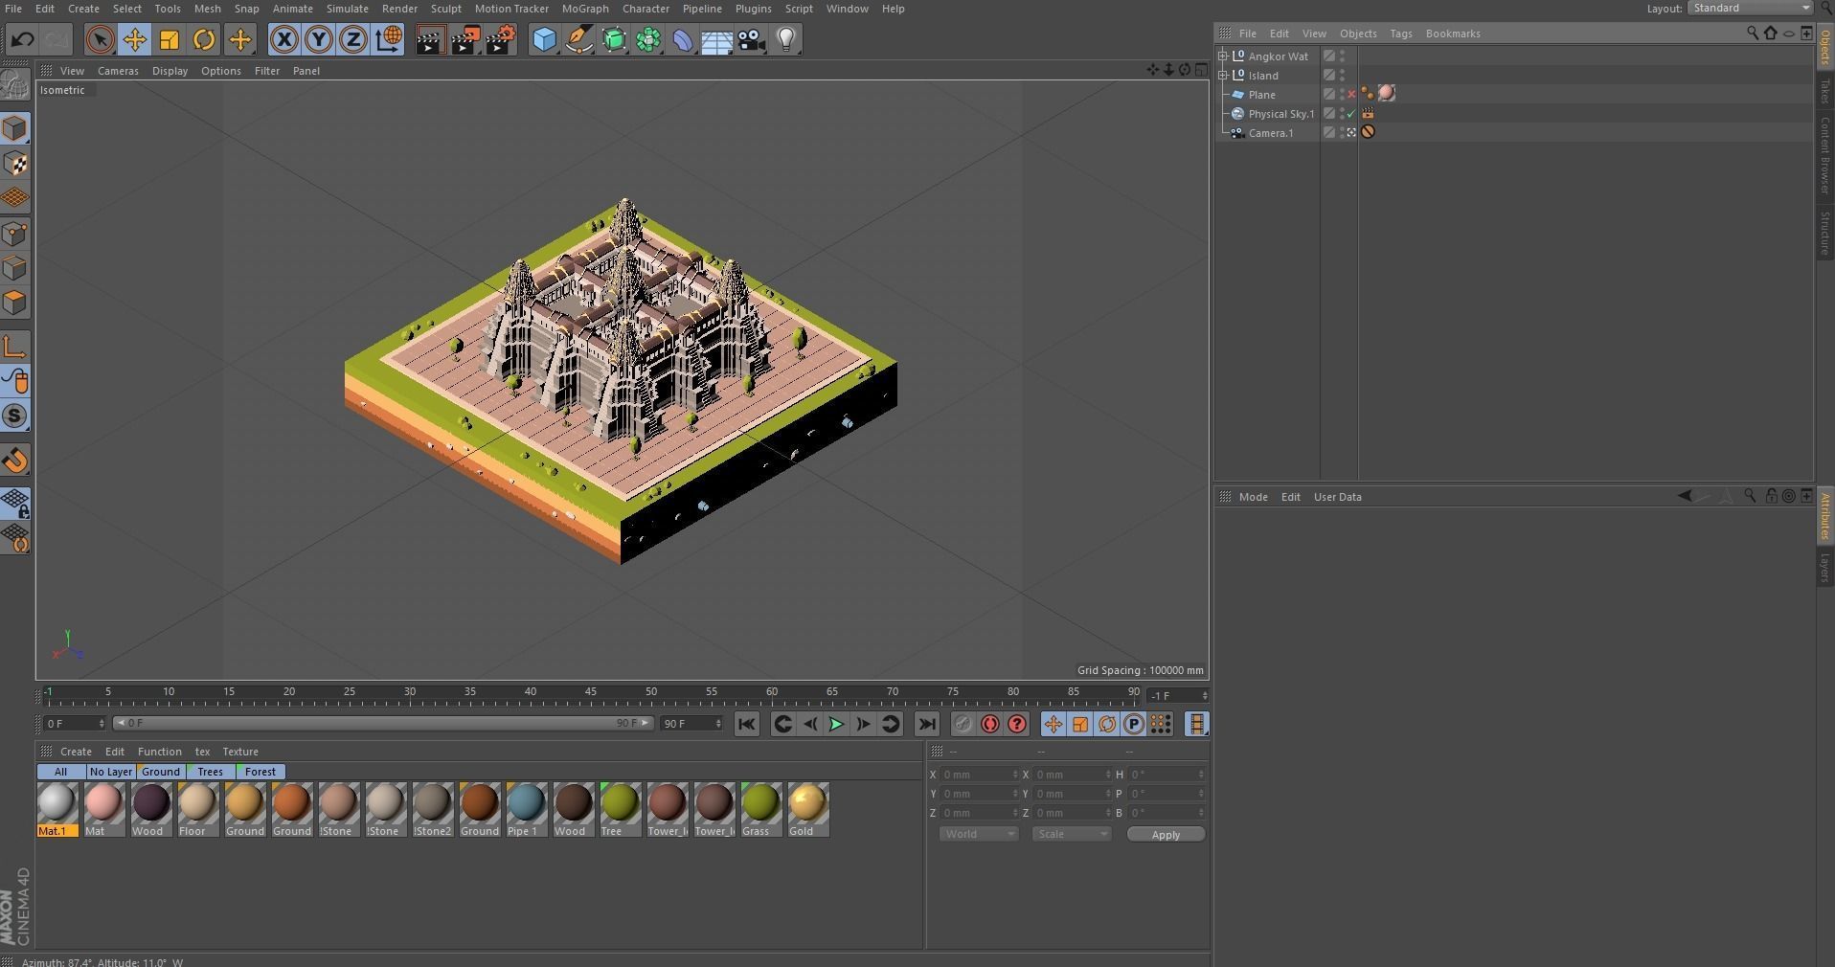Open viewport Cameras menu
The height and width of the screenshot is (967, 1835).
118,71
